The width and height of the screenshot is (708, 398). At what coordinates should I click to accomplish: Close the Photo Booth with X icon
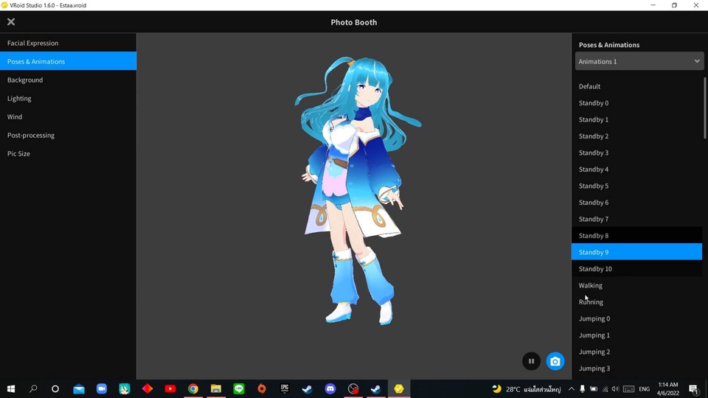tap(11, 21)
